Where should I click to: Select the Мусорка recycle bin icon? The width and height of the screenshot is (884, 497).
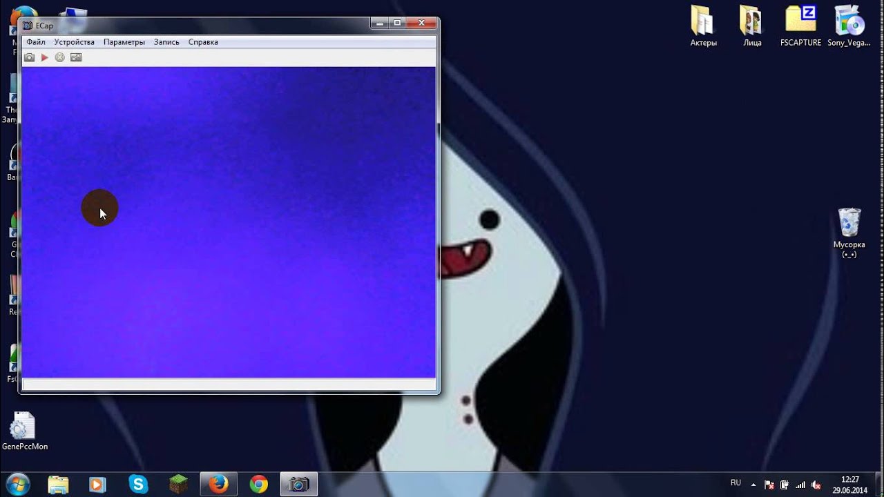click(849, 233)
